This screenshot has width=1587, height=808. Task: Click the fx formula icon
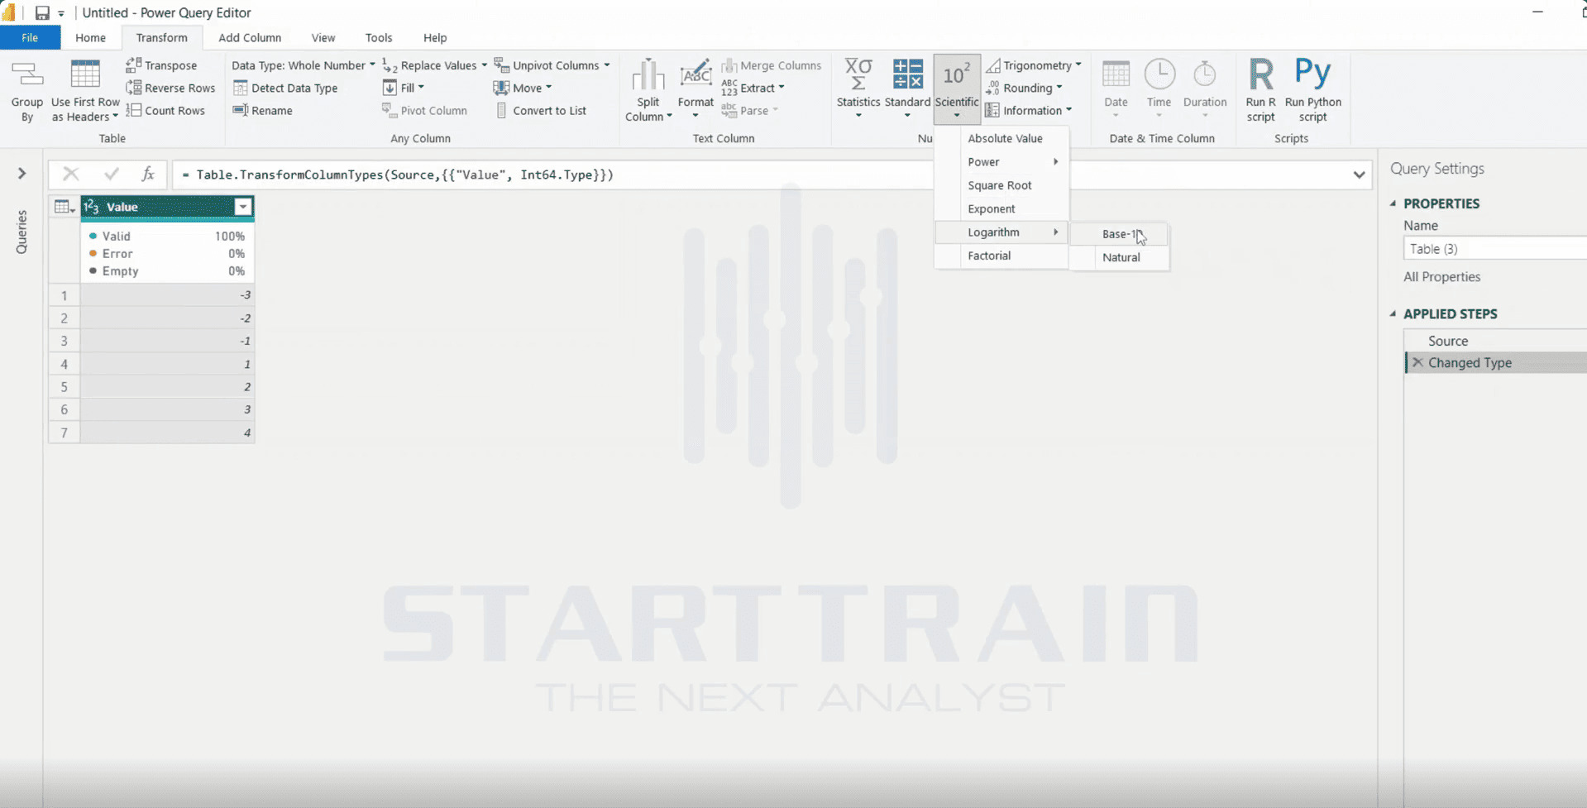pyautogui.click(x=147, y=174)
